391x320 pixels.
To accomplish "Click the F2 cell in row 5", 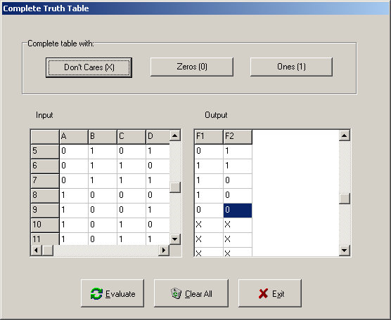I will [x=238, y=152].
